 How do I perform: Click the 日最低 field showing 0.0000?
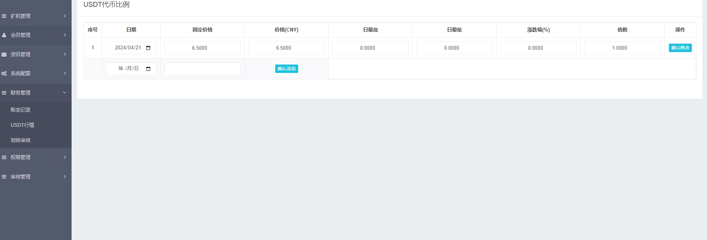click(455, 48)
